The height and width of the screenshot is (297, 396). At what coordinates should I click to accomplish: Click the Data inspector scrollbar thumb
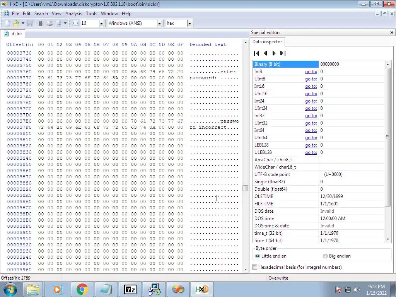click(387, 137)
